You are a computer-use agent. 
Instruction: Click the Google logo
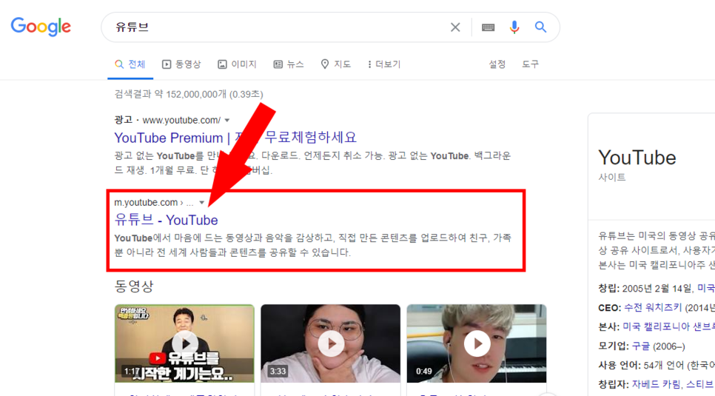click(41, 27)
